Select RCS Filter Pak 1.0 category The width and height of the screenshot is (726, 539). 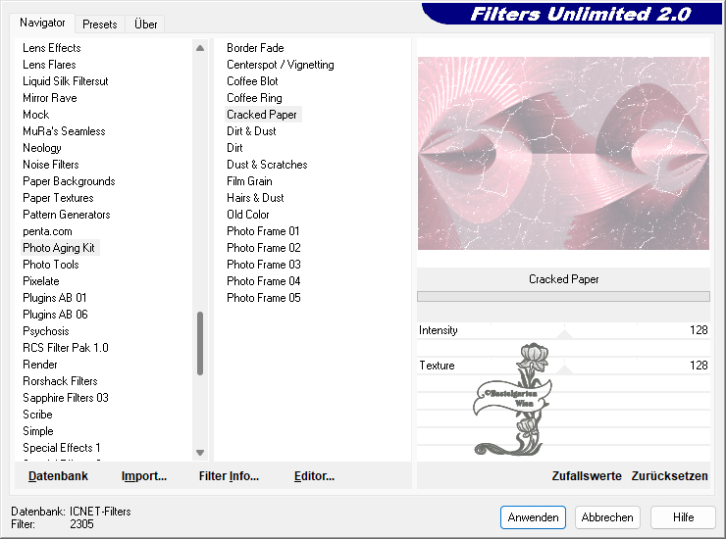click(66, 348)
